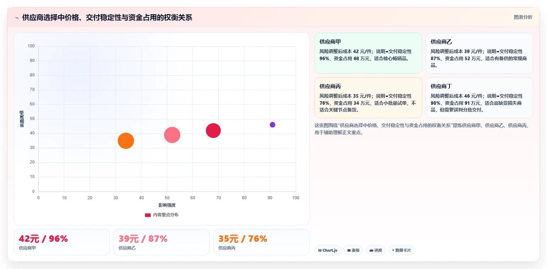The height and width of the screenshot is (269, 547).
Task: Click the 内容重点分布 legend label
Action: (x=166, y=215)
